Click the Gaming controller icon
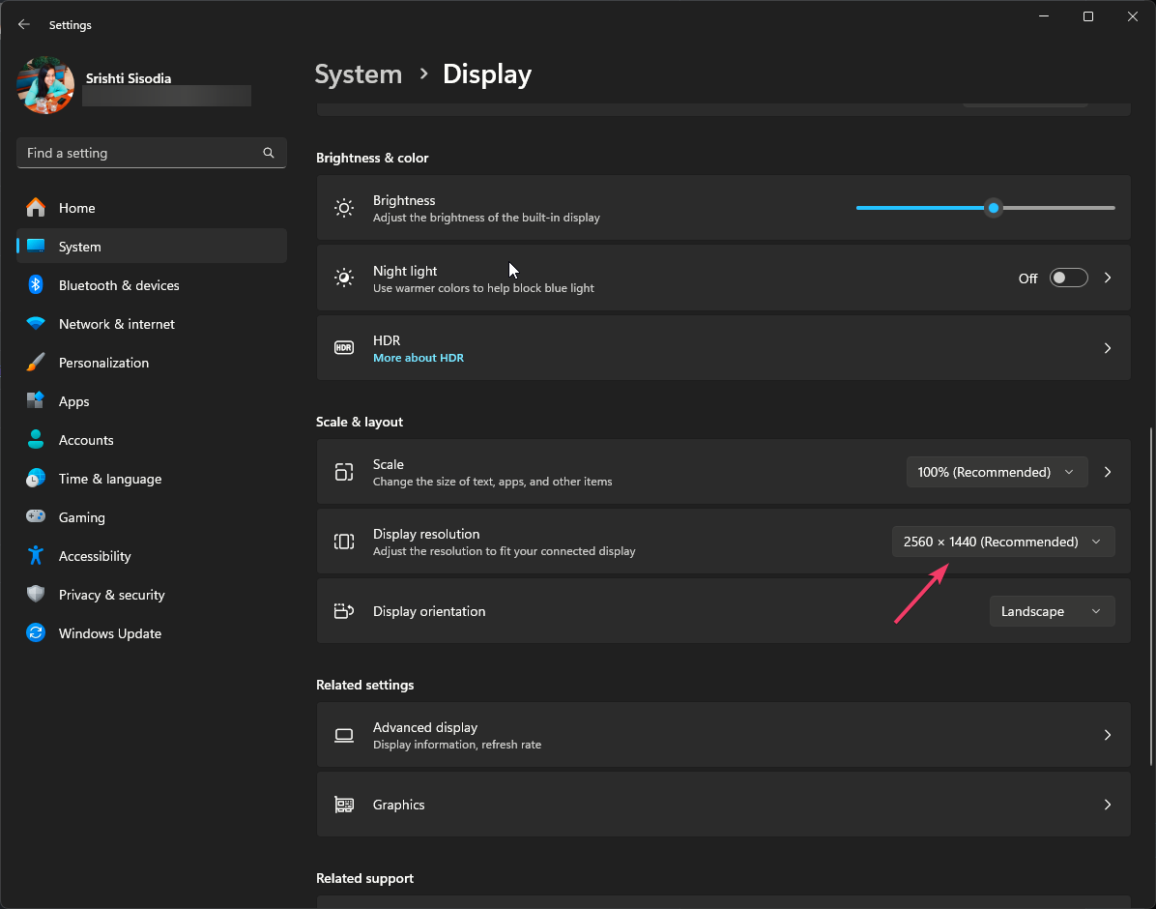The width and height of the screenshot is (1156, 909). [36, 516]
